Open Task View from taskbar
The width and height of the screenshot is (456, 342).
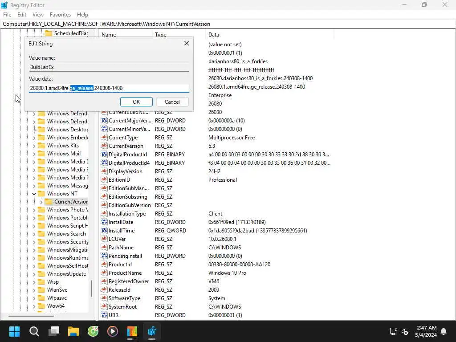(54, 331)
